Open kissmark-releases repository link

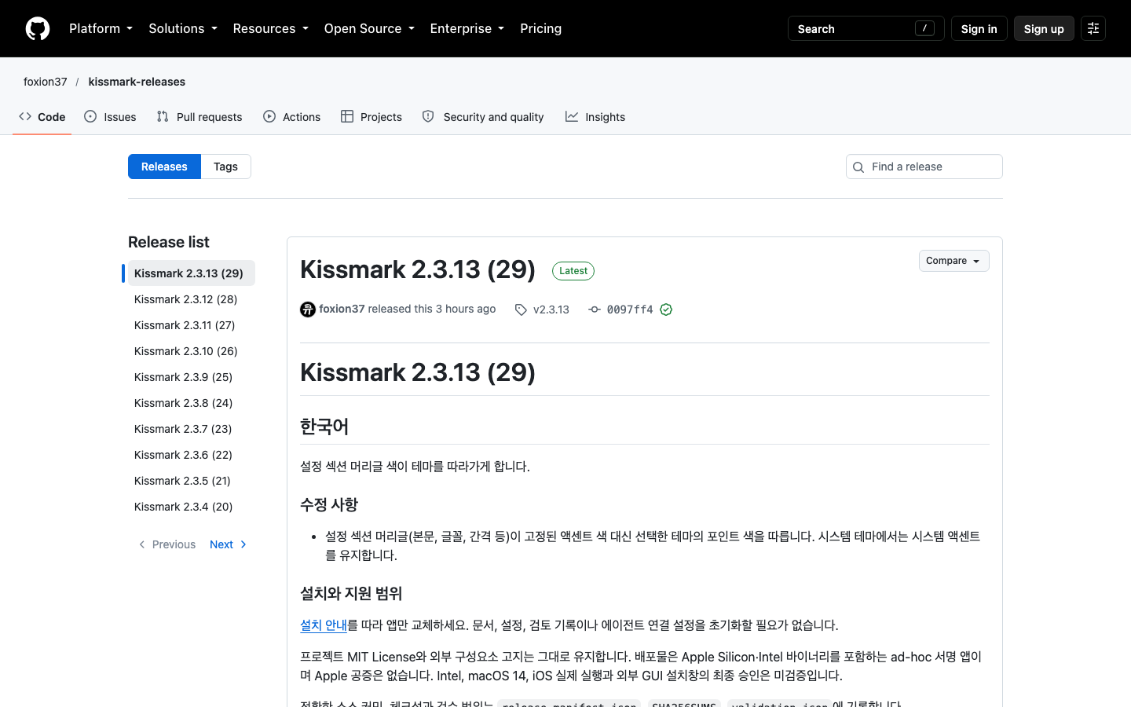(137, 82)
